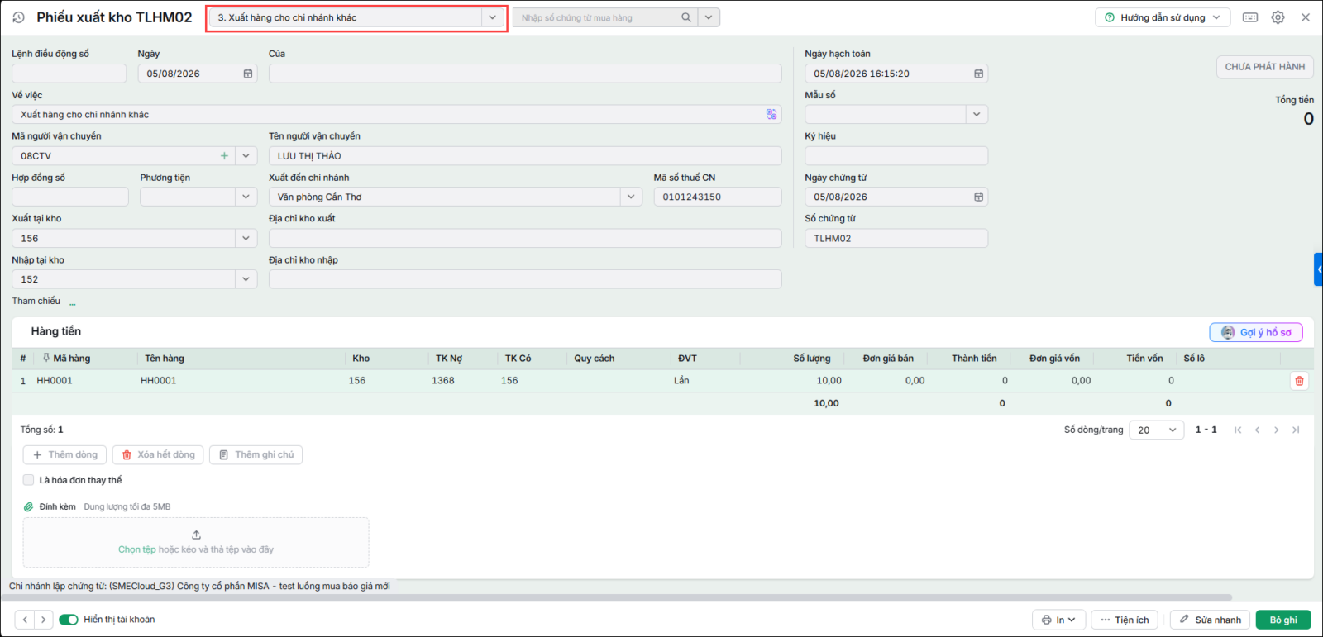The width and height of the screenshot is (1323, 637).
Task: Open previous voucher with the left arrow
Action: (25, 620)
